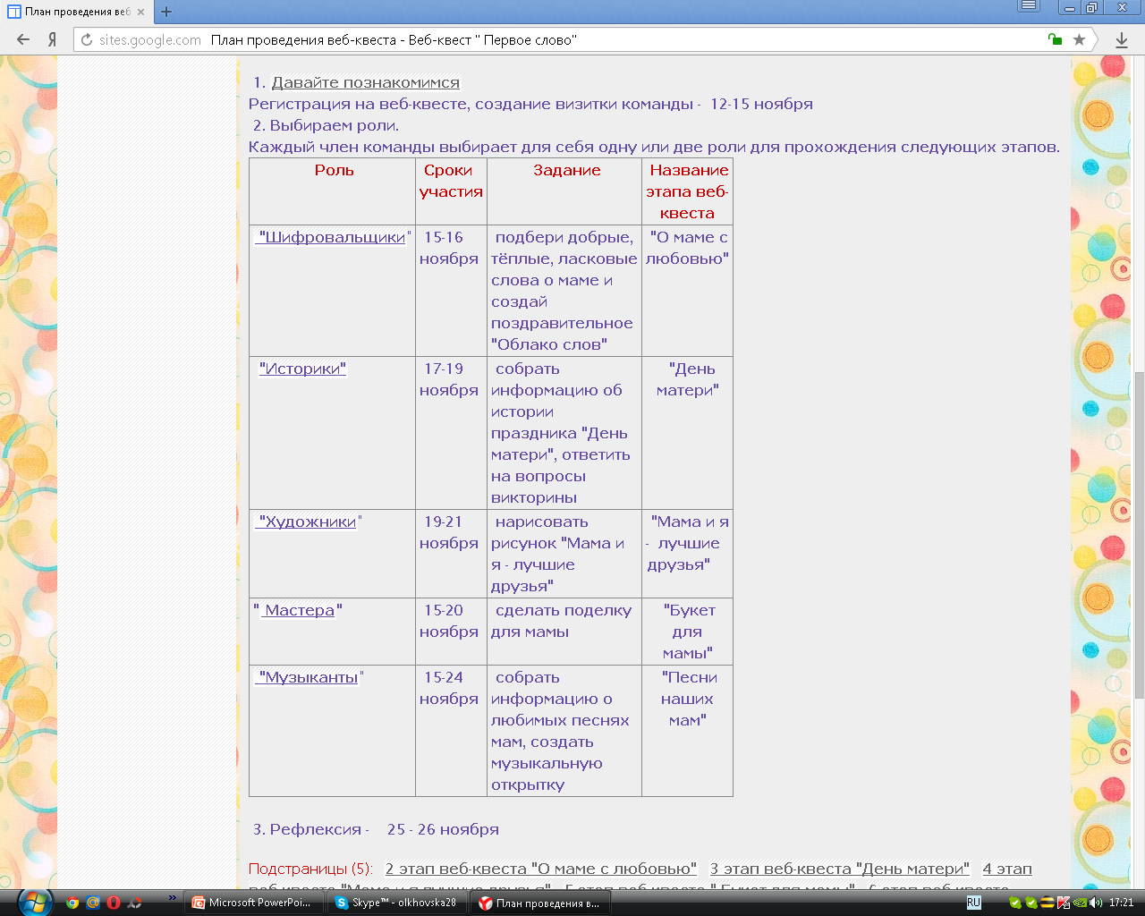The height and width of the screenshot is (916, 1145).
Task: Switch to Skype taskbar window
Action: pyautogui.click(x=395, y=903)
